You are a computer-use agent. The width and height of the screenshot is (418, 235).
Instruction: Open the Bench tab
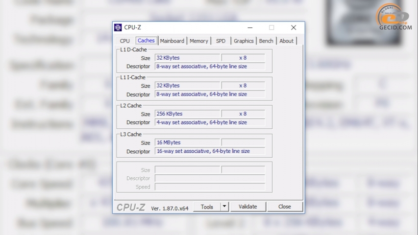click(266, 41)
